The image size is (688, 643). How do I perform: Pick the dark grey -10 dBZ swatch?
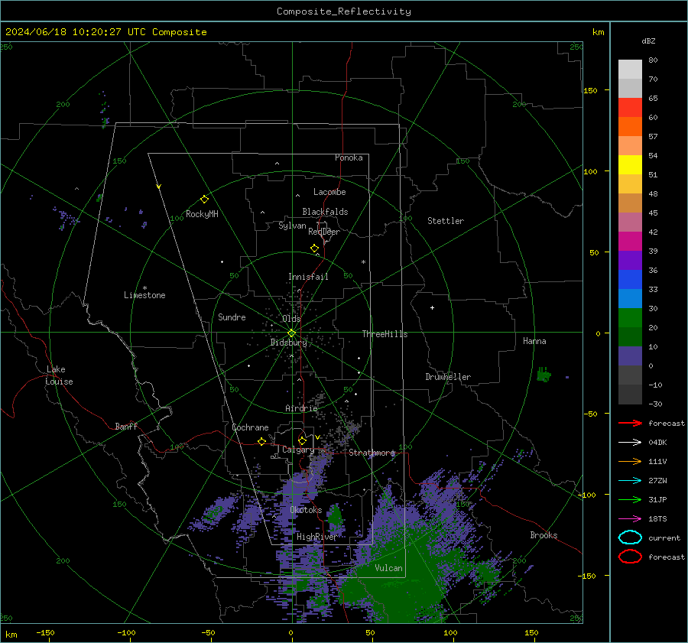pos(630,394)
